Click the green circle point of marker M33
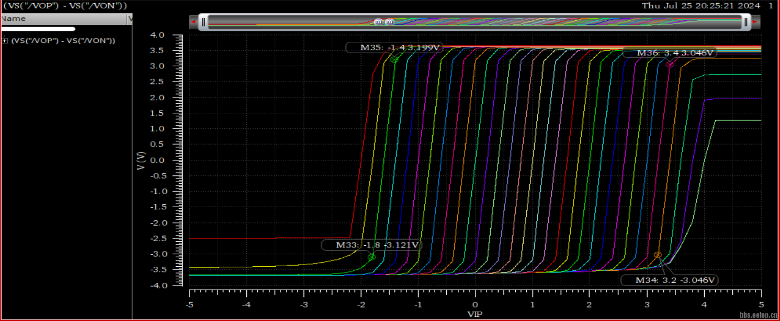780x321 pixels. pyautogui.click(x=371, y=257)
